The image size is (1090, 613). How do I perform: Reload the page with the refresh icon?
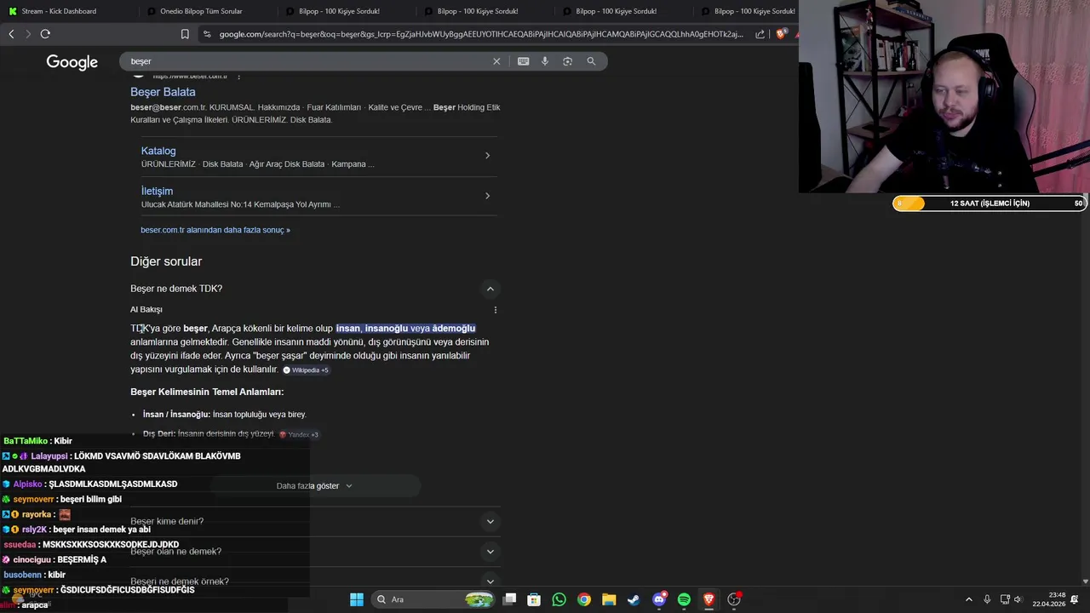pyautogui.click(x=45, y=34)
